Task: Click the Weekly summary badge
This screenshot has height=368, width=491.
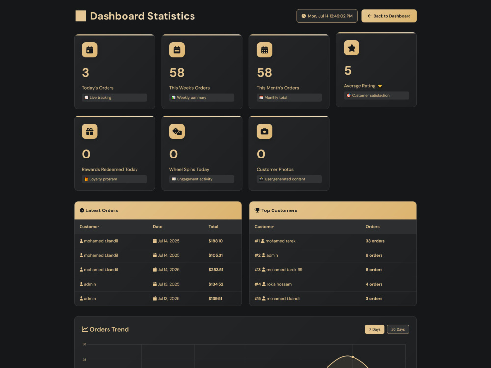Action: point(202,97)
